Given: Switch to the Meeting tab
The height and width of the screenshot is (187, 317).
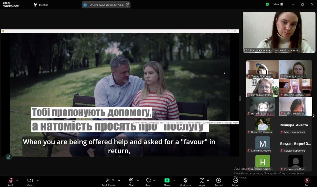Looking at the screenshot, I should [41, 5].
